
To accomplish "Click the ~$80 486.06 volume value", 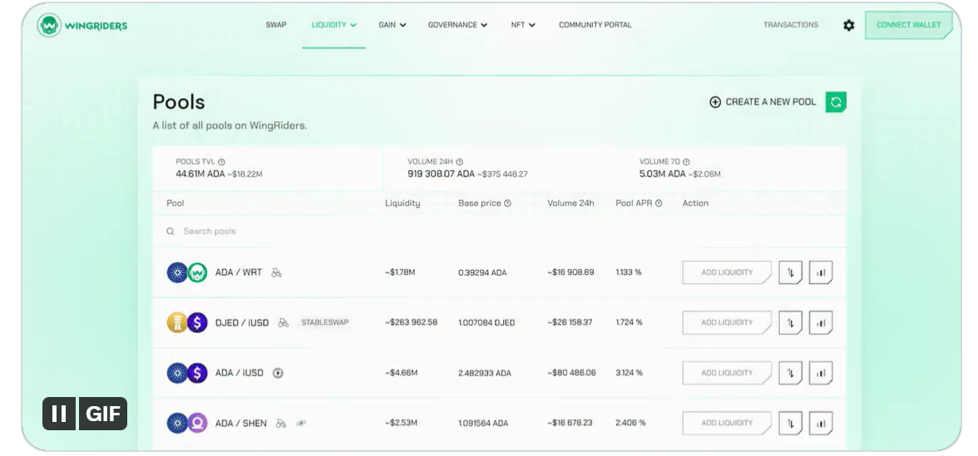I will point(571,373).
